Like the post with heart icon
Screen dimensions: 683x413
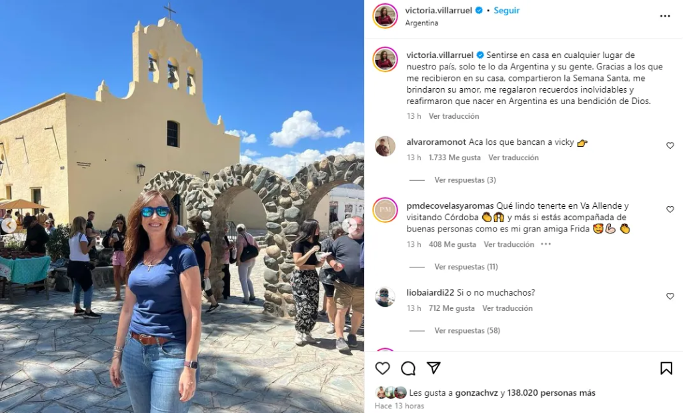[382, 368]
